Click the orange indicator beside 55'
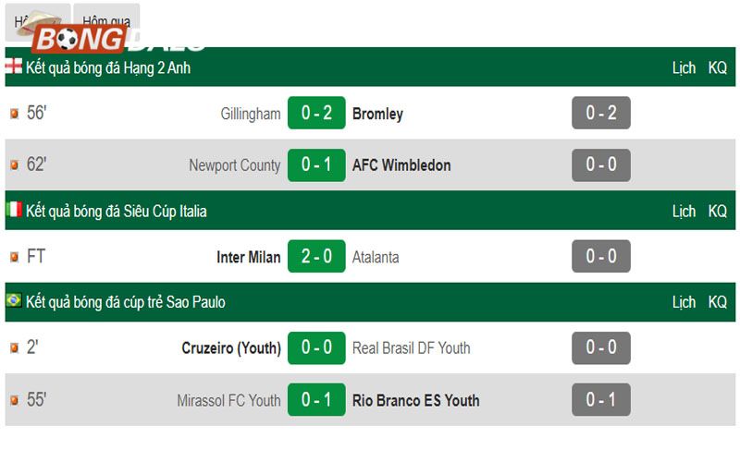The height and width of the screenshot is (462, 740). [x=15, y=400]
